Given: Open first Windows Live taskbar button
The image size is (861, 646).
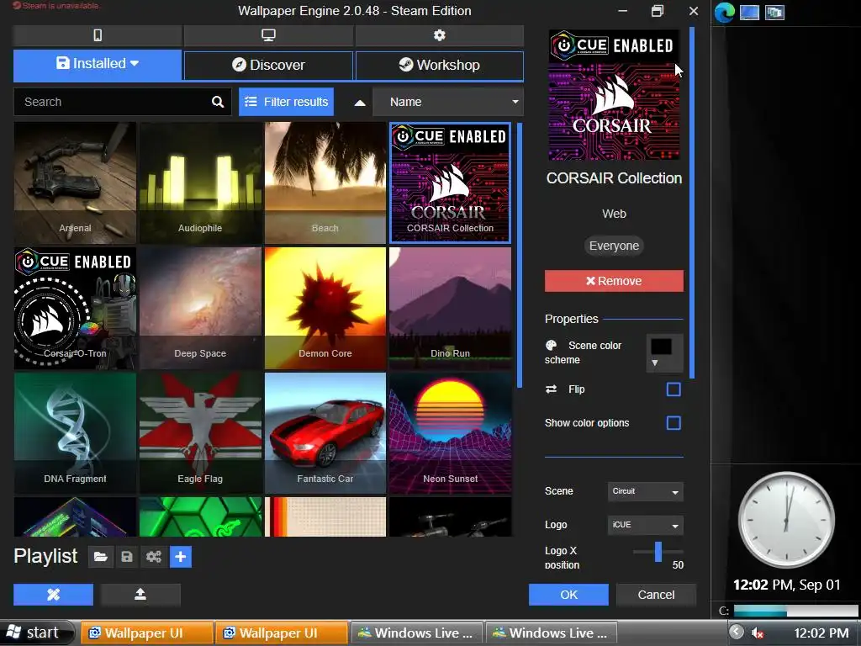Looking at the screenshot, I should pyautogui.click(x=415, y=633).
